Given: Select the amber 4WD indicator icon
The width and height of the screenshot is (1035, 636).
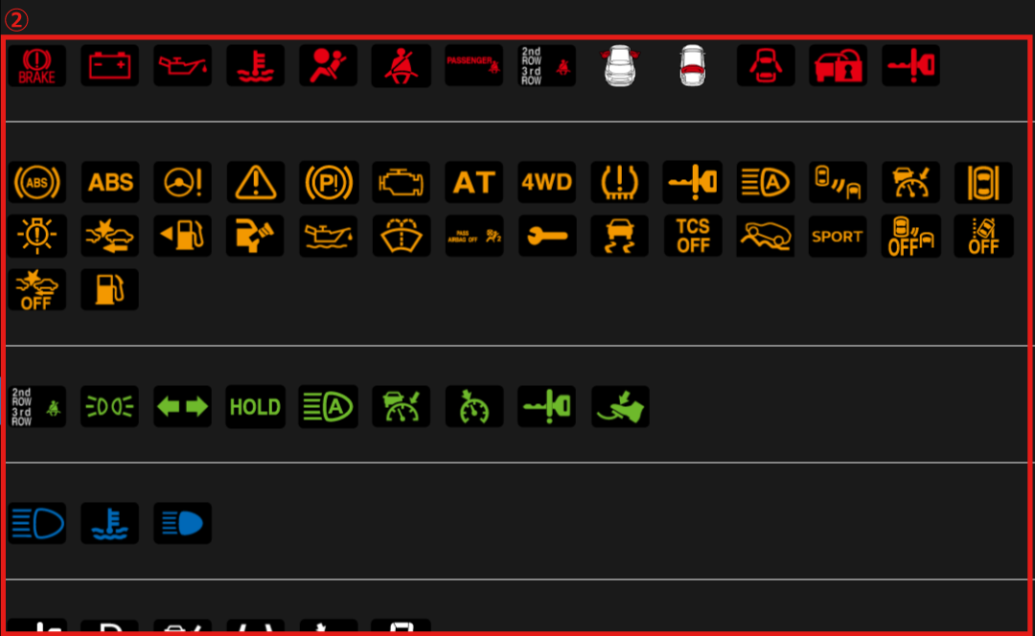Looking at the screenshot, I should coord(546,182).
